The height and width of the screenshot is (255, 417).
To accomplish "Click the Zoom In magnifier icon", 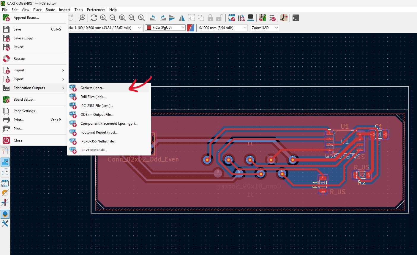I will pyautogui.click(x=103, y=18).
